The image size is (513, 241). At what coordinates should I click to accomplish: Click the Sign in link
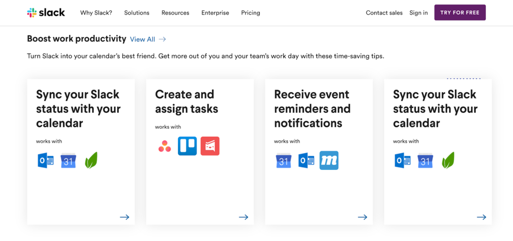click(418, 13)
